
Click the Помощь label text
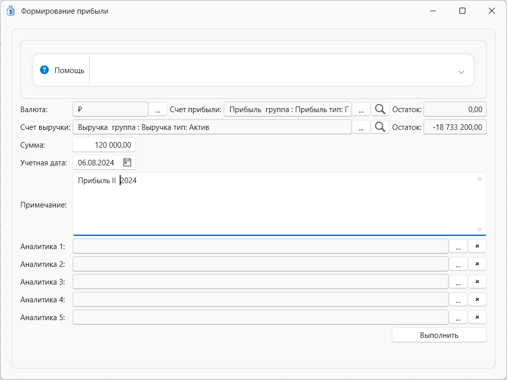[x=69, y=70]
